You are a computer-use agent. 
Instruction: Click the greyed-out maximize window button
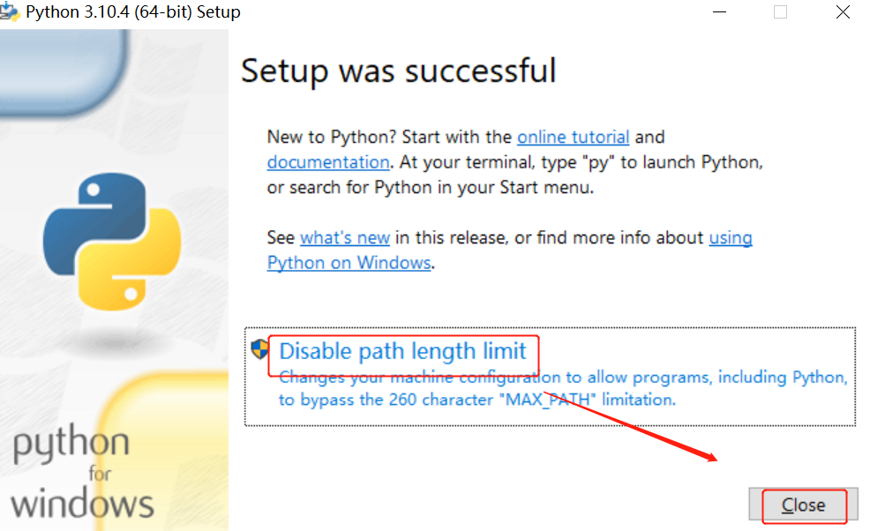(780, 12)
